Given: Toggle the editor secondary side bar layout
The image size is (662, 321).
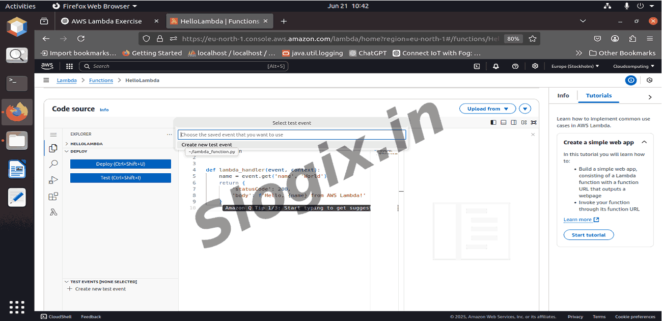Looking at the screenshot, I should click(x=513, y=122).
